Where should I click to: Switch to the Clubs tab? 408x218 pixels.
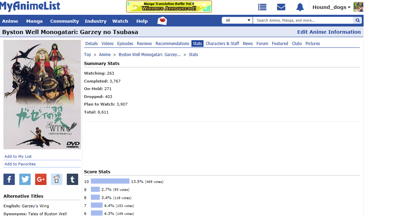coord(297,44)
